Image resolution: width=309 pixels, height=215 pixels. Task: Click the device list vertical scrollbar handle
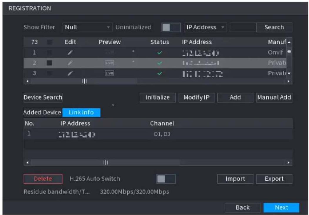289,52
